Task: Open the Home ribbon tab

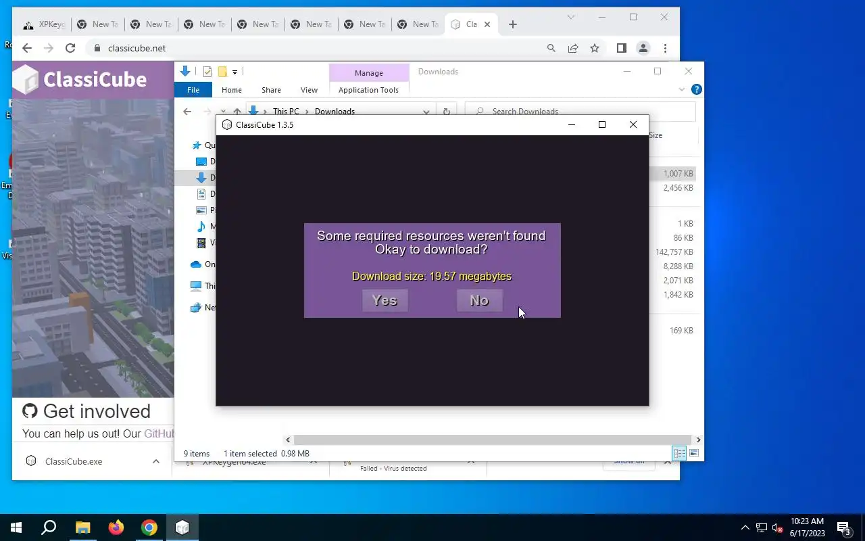Action: 232,90
